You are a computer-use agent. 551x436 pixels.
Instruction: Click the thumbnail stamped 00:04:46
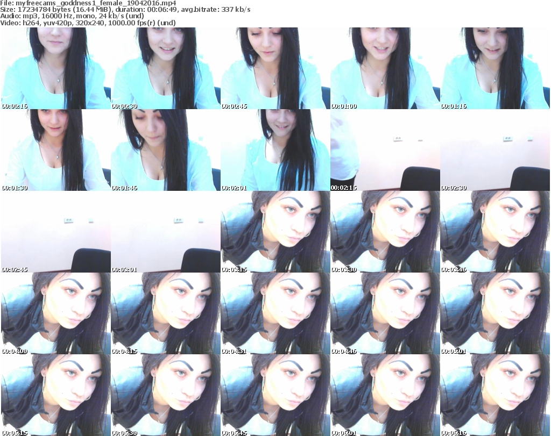pos(385,313)
